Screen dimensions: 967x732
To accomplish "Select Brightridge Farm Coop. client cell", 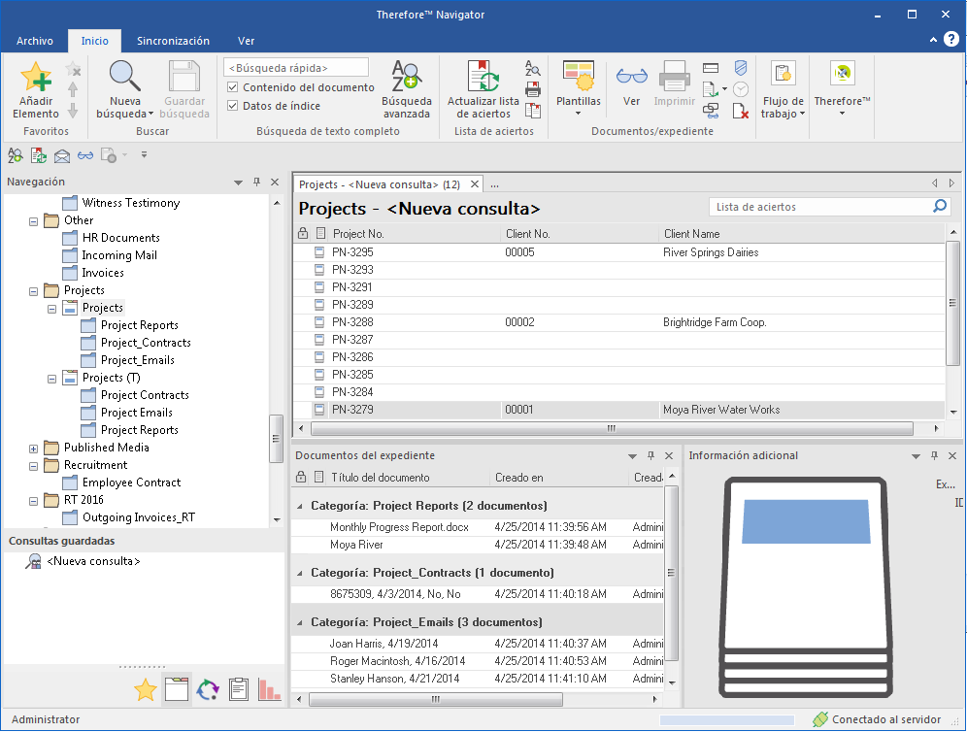I will (715, 322).
